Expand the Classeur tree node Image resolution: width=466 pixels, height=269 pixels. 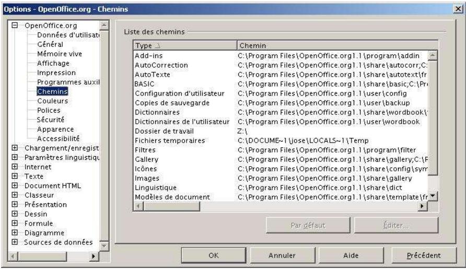point(15,195)
